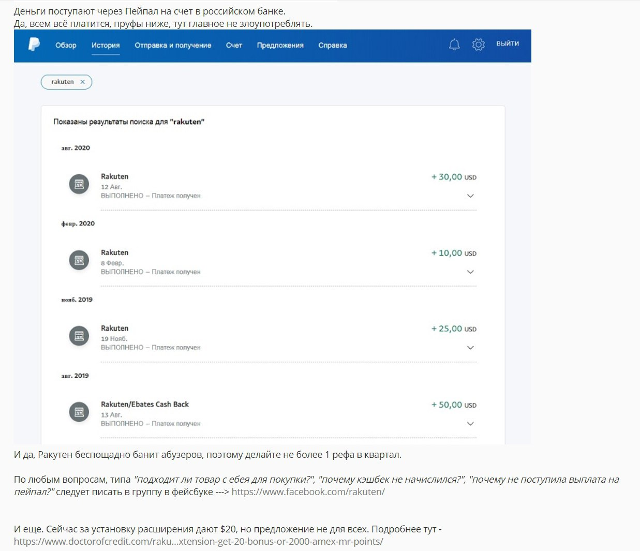Click the + 50,00 USD amount
This screenshot has height=551, width=640.
[454, 405]
